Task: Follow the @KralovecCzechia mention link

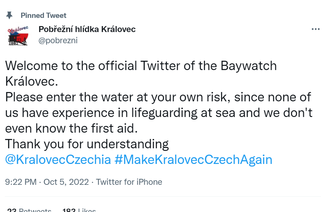Action: pyautogui.click(x=58, y=159)
